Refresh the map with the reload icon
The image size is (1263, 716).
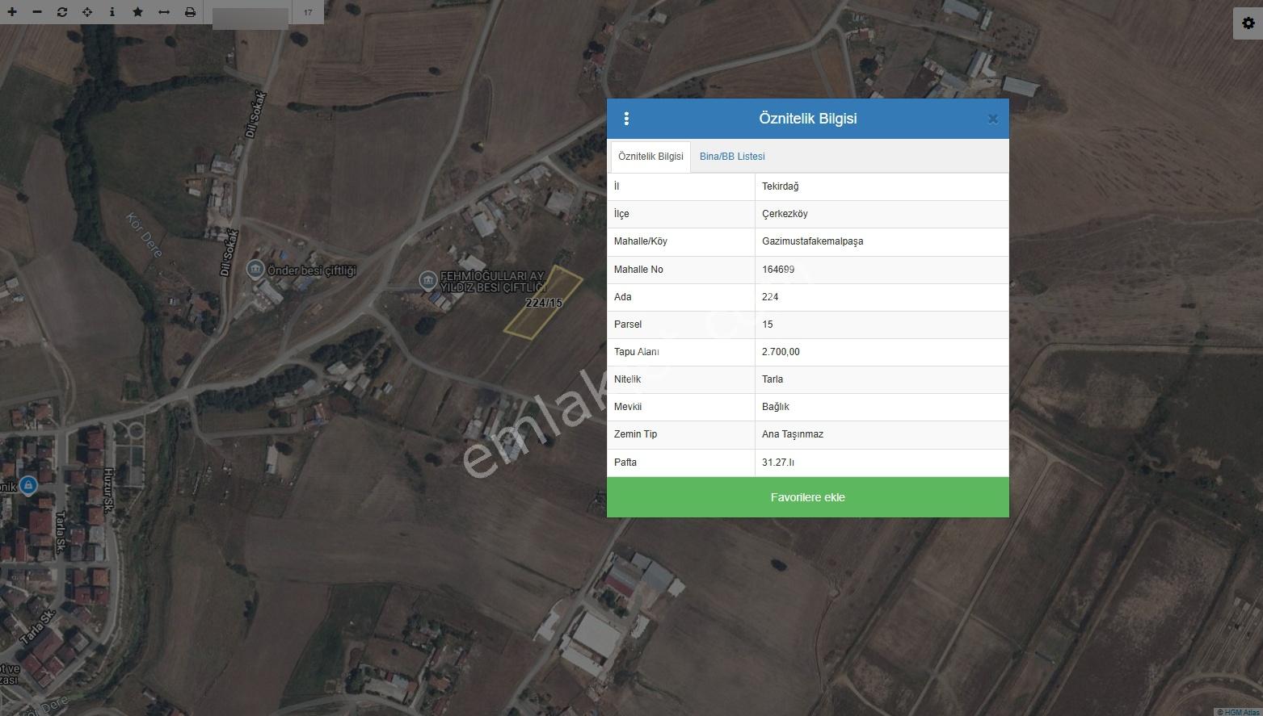62,12
